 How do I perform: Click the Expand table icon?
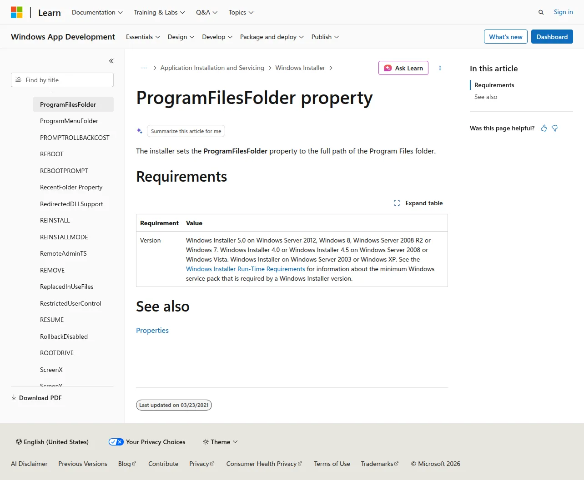point(397,203)
